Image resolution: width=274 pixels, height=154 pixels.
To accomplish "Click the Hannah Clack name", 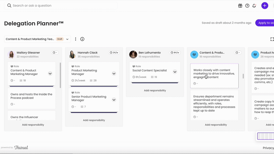I will 88,53.
